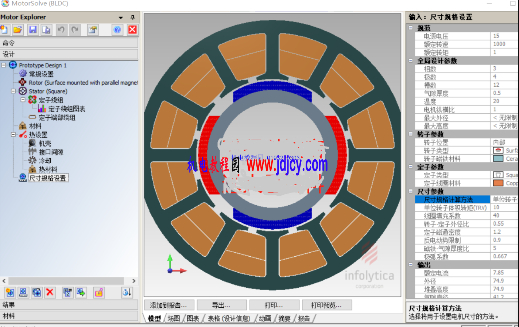Create a new prototype design with the starred icon
The image size is (519, 327).
(x=10, y=292)
